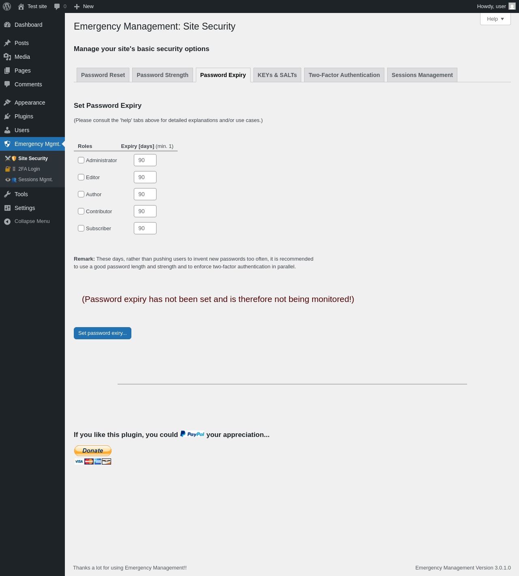Expand the Help dropdown panel
The image size is (519, 576).
coord(495,19)
